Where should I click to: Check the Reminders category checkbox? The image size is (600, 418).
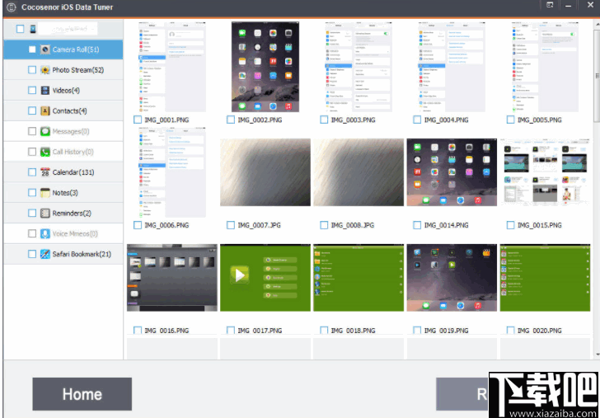click(x=32, y=214)
